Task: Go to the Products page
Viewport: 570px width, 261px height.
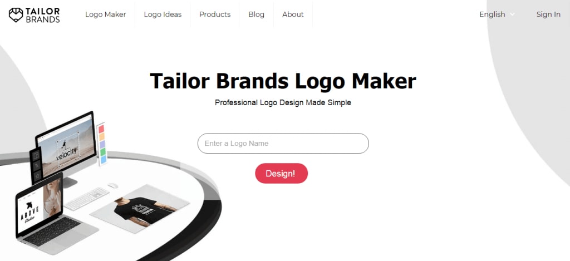Action: 215,14
